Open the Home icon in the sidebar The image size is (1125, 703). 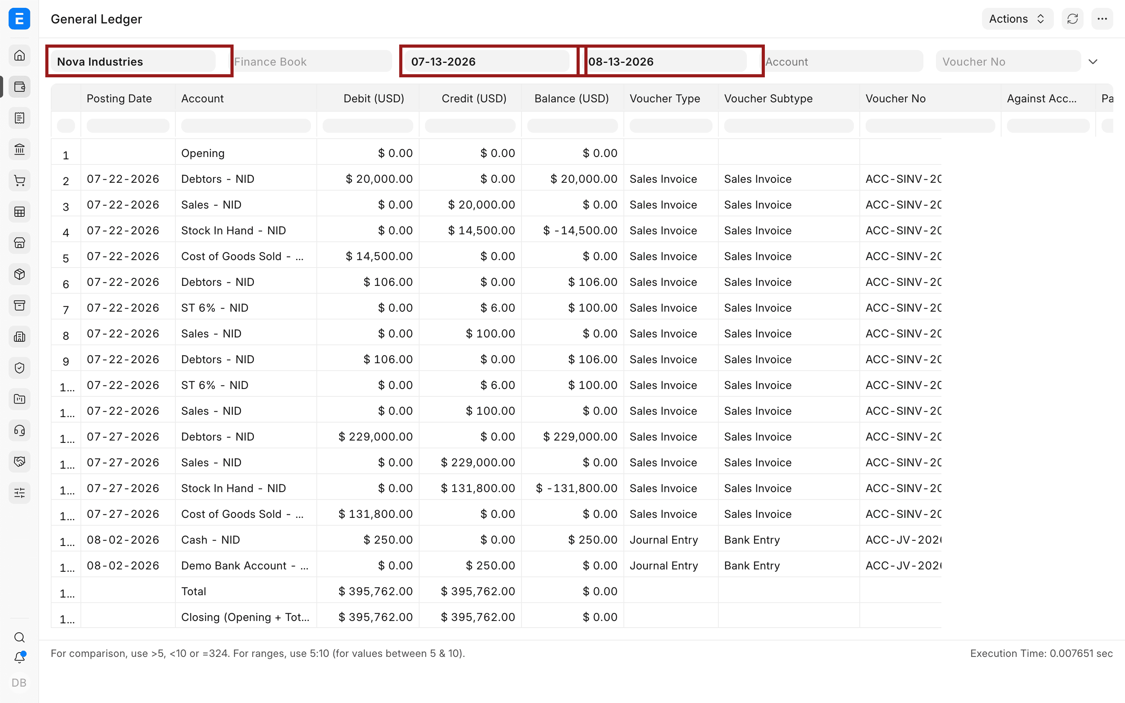pyautogui.click(x=19, y=55)
